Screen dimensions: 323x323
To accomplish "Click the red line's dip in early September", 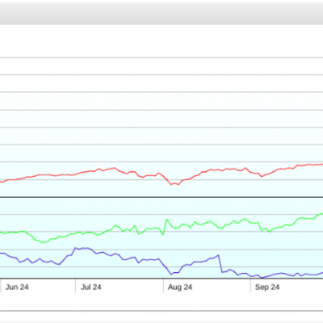I will point(262,176).
